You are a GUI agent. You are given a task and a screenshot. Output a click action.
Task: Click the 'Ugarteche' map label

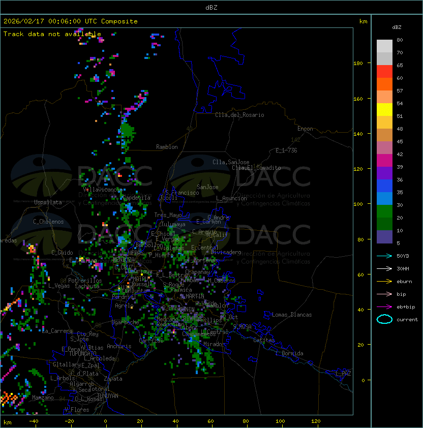(126, 322)
